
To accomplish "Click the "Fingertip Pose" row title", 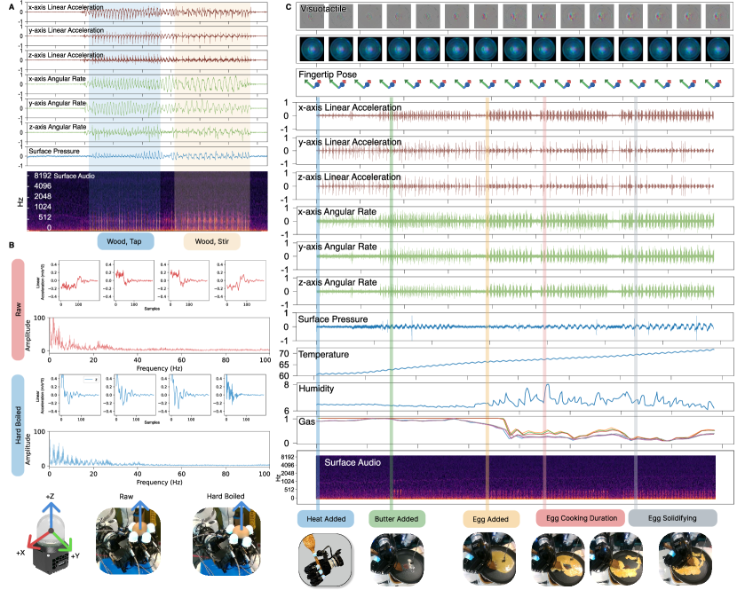I will tap(328, 75).
